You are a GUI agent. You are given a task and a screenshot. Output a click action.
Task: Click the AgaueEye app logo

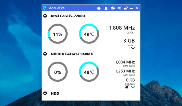pyautogui.click(x=45, y=8)
